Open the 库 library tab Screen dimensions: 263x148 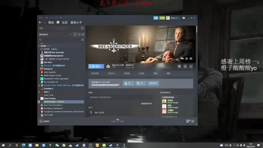click(x=58, y=22)
